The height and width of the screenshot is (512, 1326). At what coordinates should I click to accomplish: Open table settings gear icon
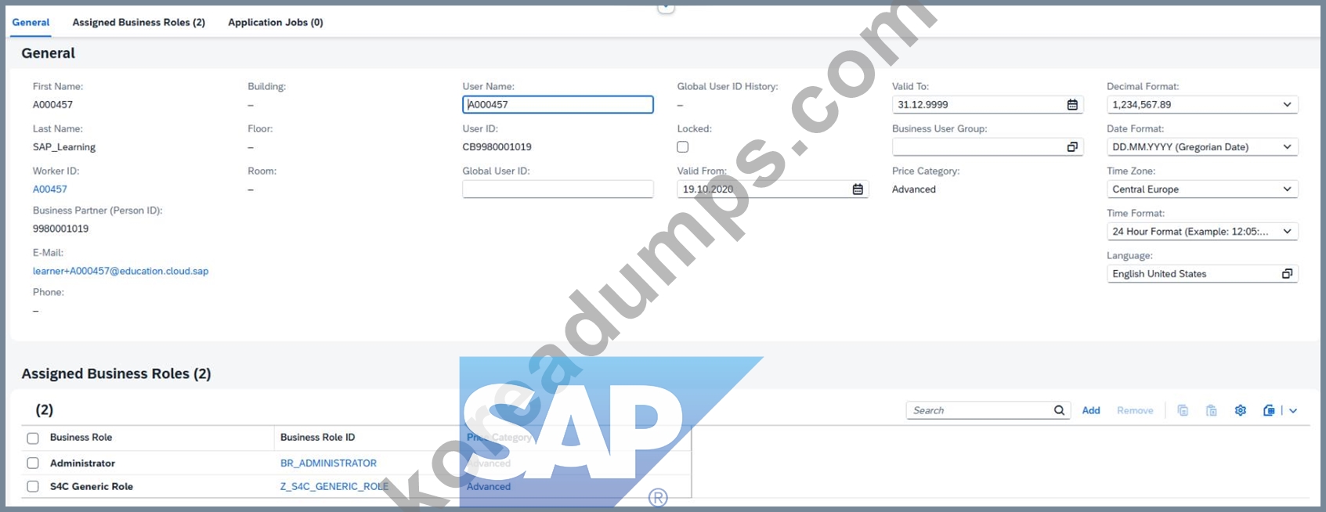[x=1241, y=410]
